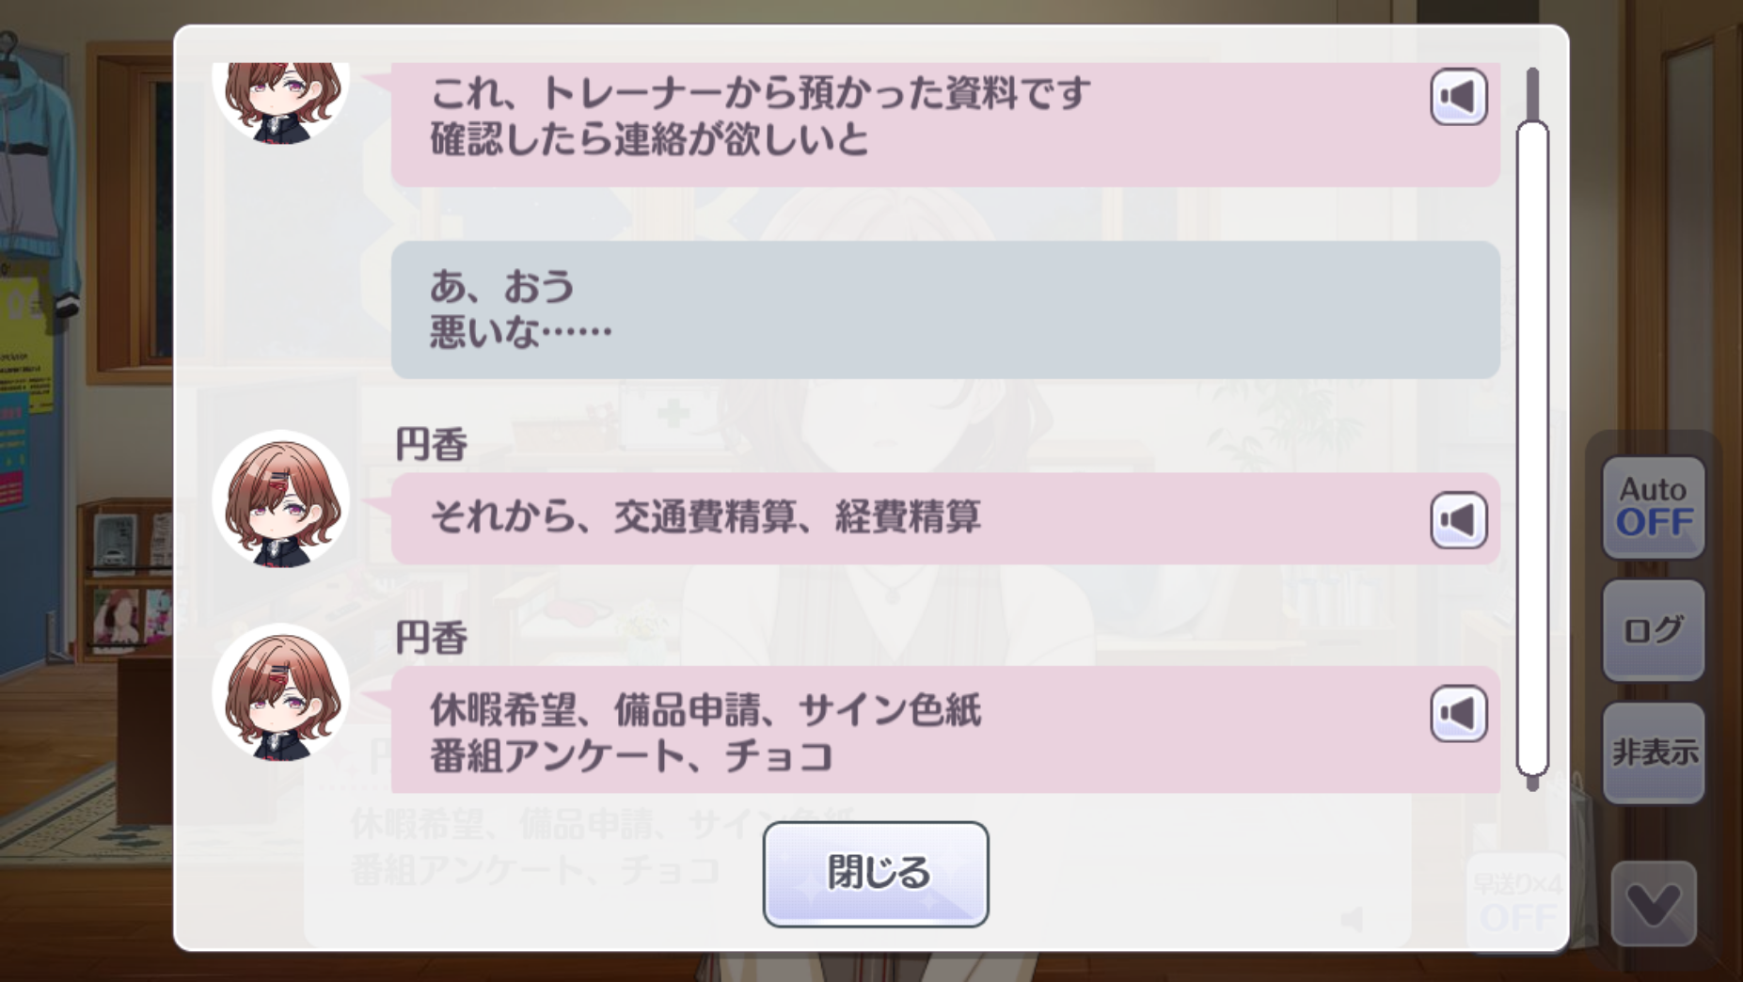Click the faded speaker icon behind dialog
The image size is (1743, 982).
tap(1352, 919)
